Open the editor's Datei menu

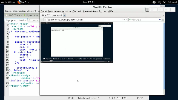[x=8, y=11]
